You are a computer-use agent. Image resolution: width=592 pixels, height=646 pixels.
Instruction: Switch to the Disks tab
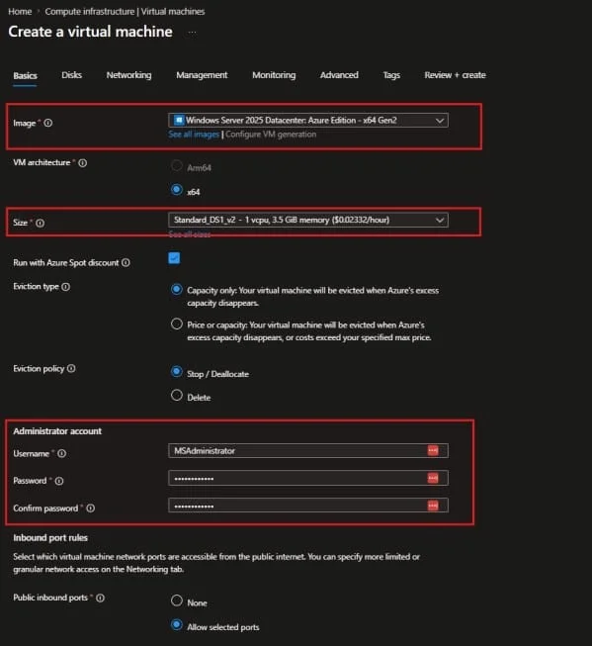point(71,75)
